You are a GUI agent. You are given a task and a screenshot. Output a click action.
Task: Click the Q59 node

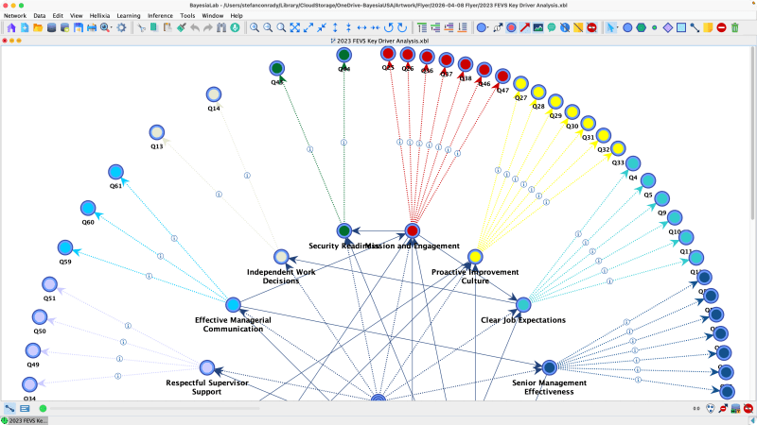[65, 247]
